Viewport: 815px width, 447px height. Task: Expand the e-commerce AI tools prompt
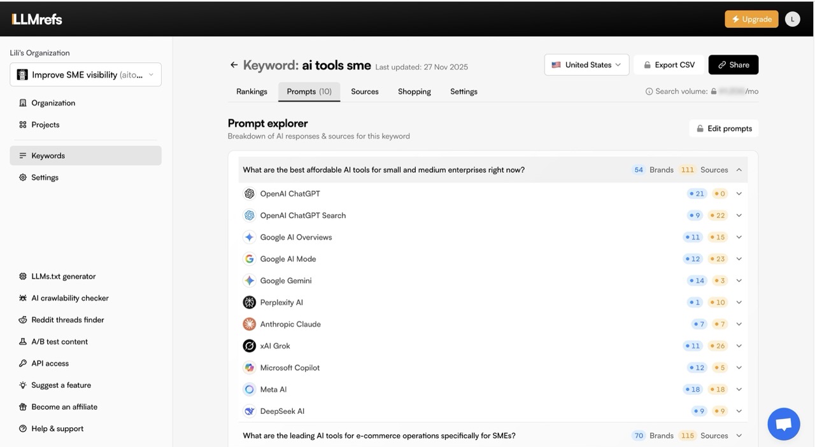(739, 436)
